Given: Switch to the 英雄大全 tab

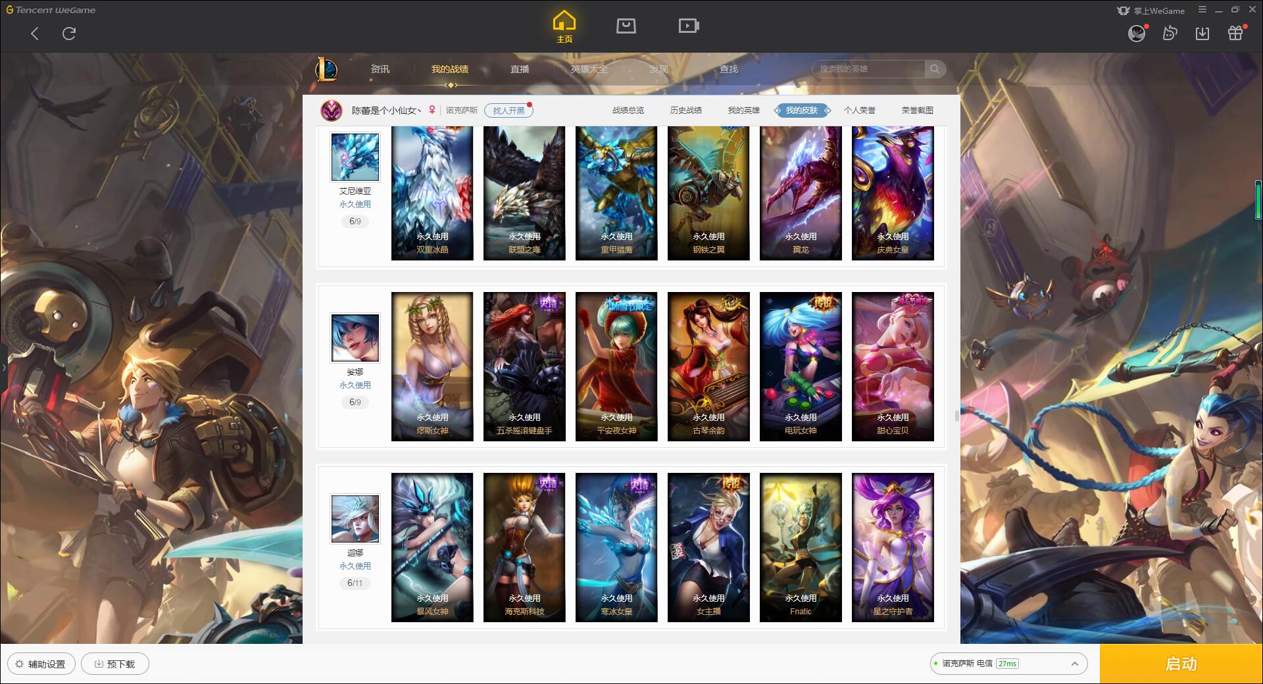Looking at the screenshot, I should (589, 69).
